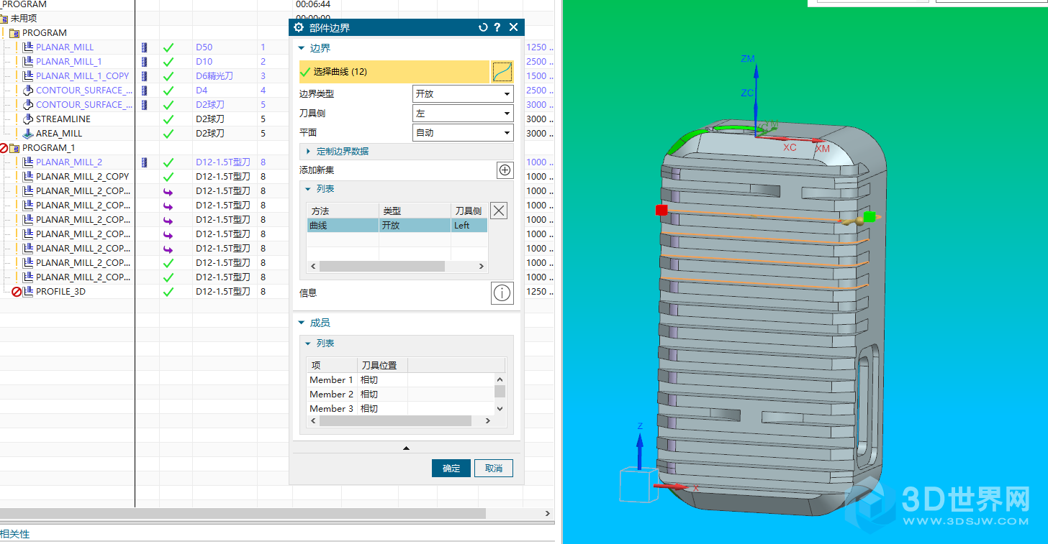The image size is (1048, 544).
Task: Confirm with the 确定 button
Action: point(451,468)
